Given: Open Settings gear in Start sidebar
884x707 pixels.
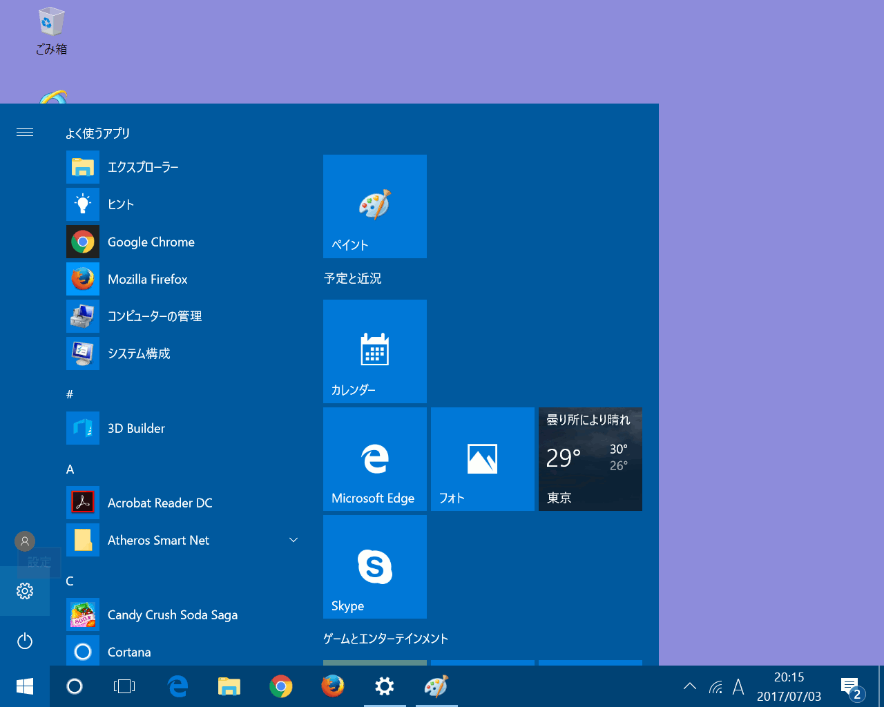Looking at the screenshot, I should point(25,591).
